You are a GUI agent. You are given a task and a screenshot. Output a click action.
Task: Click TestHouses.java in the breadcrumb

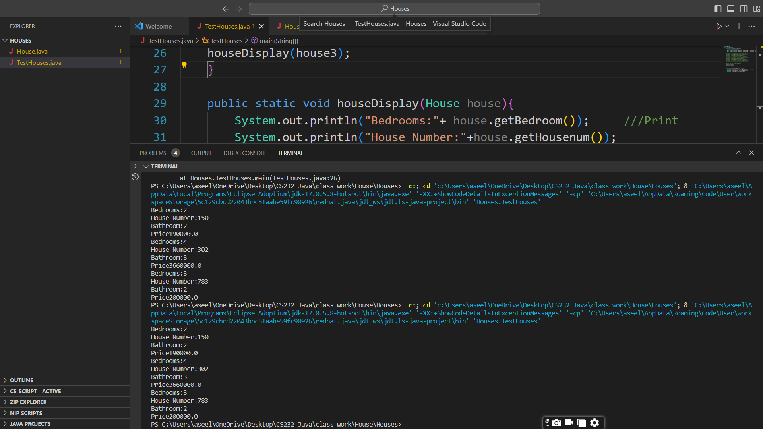(x=170, y=41)
